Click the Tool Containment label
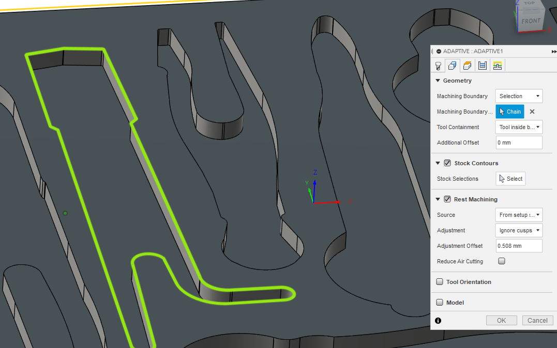 coord(458,127)
